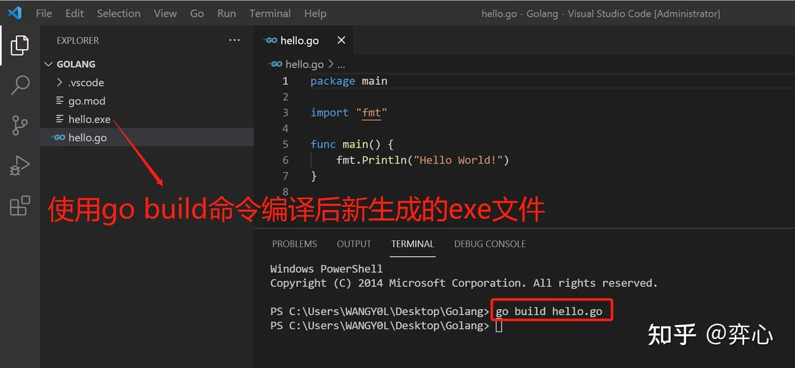Open the Source Control view
This screenshot has width=795, height=368.
click(x=20, y=126)
